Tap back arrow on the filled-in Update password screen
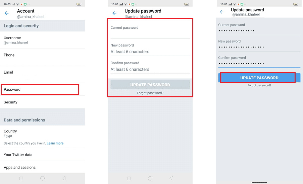 point(221,12)
